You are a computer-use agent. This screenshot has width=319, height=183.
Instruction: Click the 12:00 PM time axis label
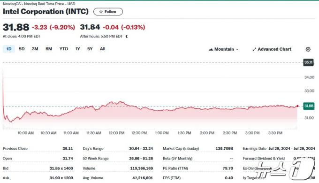pos(116,133)
